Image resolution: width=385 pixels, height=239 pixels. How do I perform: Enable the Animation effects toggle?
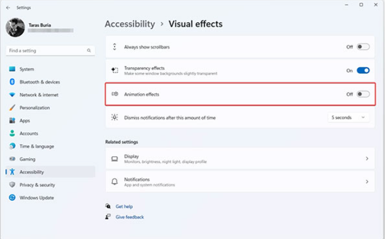pyautogui.click(x=363, y=94)
